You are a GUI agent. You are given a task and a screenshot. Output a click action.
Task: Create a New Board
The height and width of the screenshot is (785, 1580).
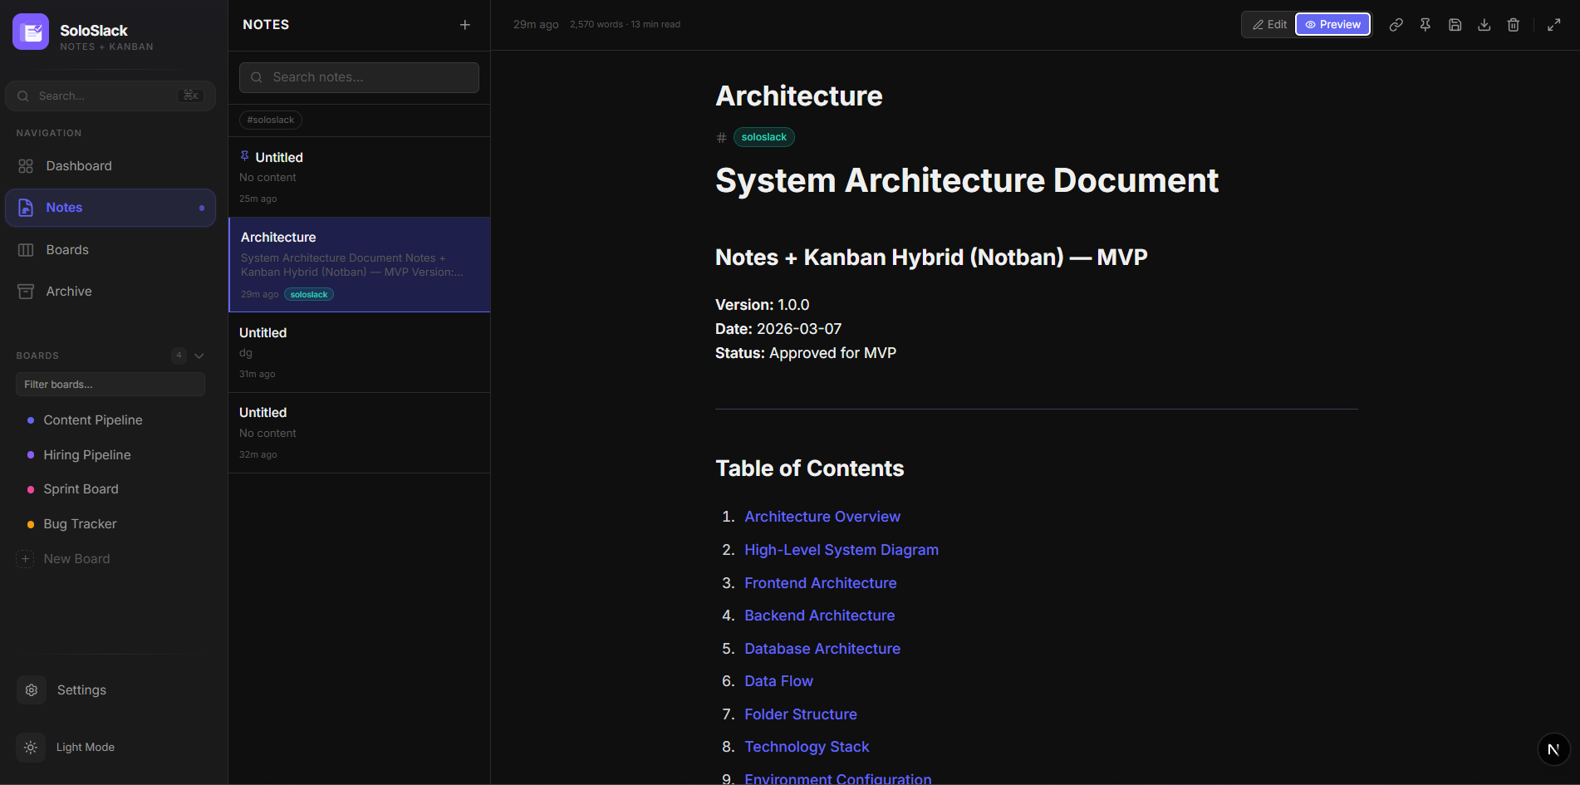point(76,559)
